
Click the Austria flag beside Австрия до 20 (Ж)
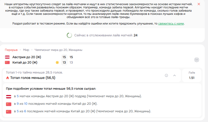7,57
